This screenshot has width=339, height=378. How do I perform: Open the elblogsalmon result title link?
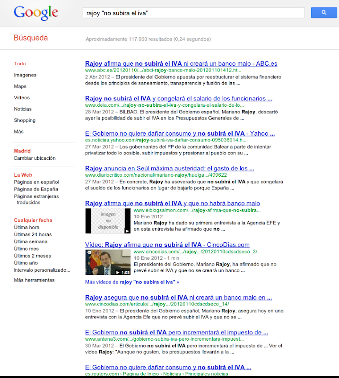click(173, 204)
